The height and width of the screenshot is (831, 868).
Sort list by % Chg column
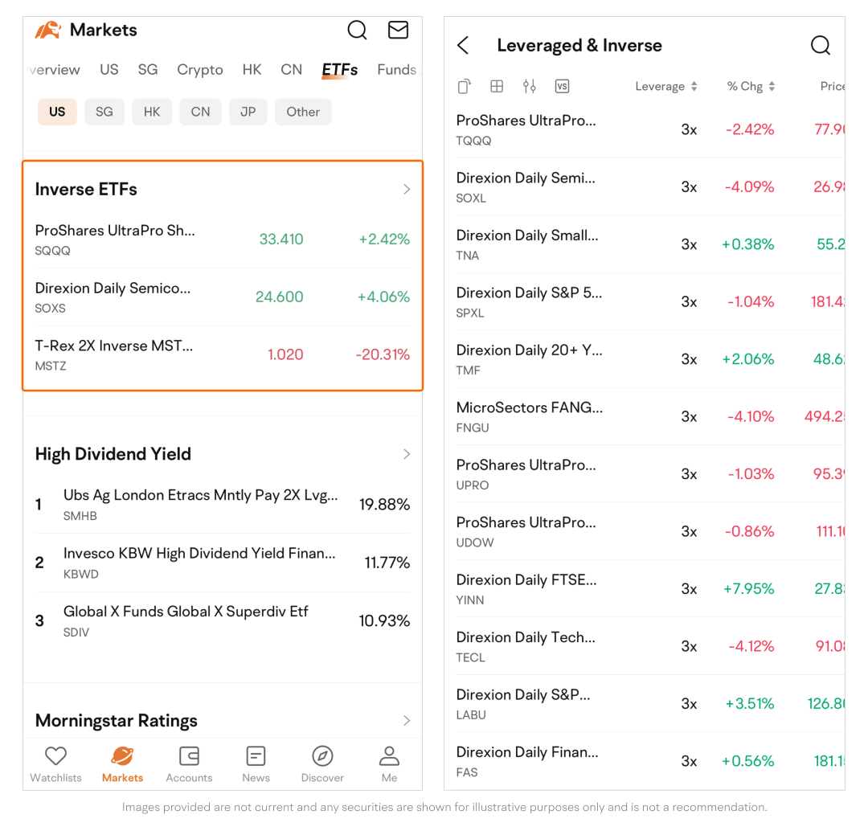click(x=751, y=87)
